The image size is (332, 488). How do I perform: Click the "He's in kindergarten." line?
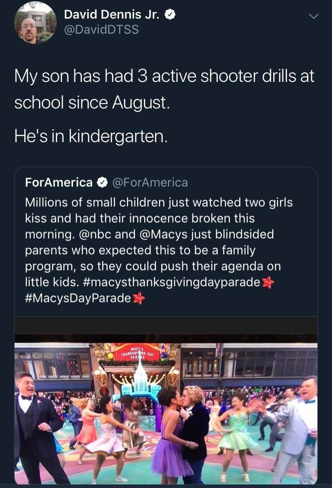point(91,136)
